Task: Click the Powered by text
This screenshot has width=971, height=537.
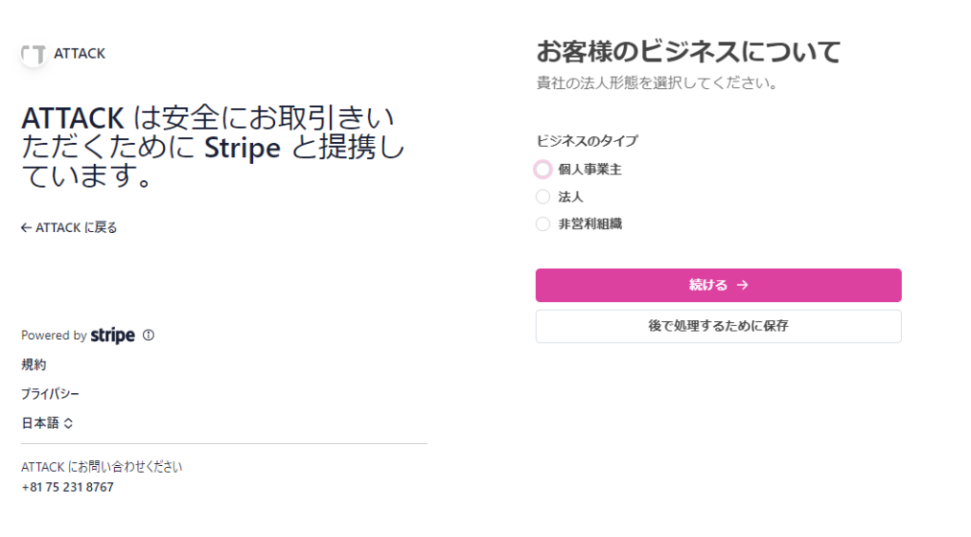Action: (54, 335)
